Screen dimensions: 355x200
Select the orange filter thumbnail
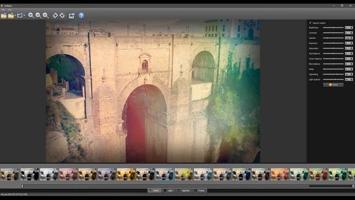pos(280,174)
